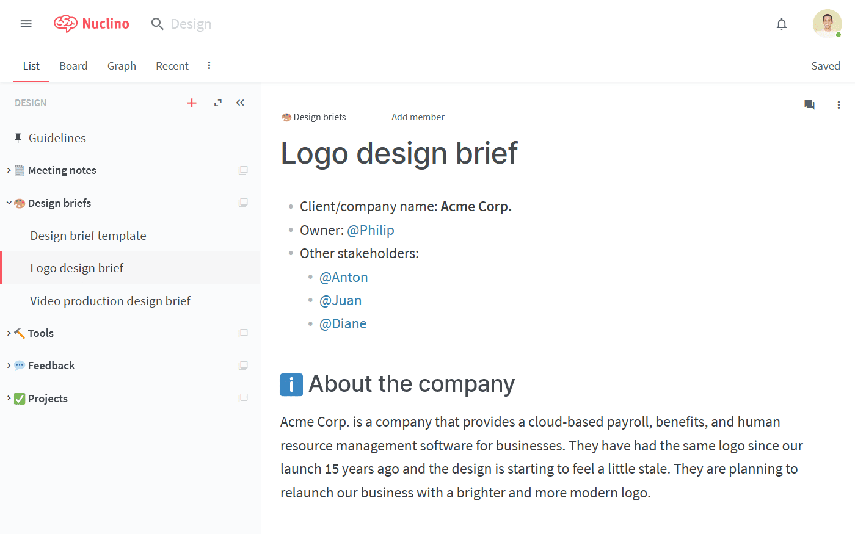Click into the Design search field
The image size is (855, 534).
pos(191,24)
